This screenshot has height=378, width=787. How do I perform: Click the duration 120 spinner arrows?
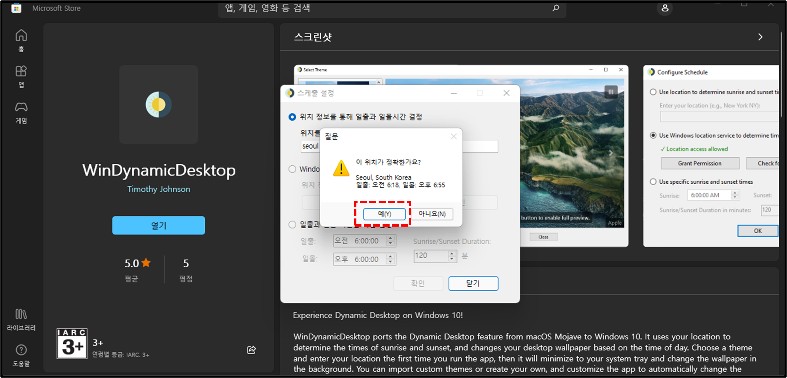452,256
